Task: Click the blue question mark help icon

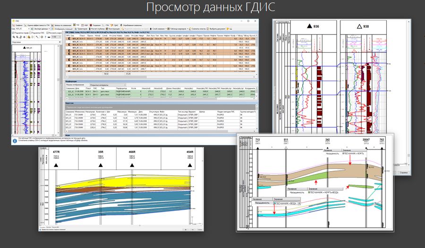Action: [45, 37]
